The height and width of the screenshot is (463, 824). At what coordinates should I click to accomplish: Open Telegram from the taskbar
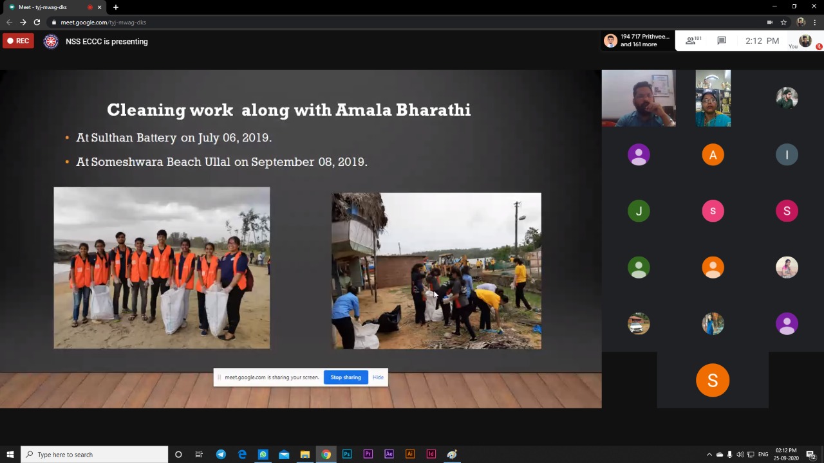pyautogui.click(x=221, y=454)
